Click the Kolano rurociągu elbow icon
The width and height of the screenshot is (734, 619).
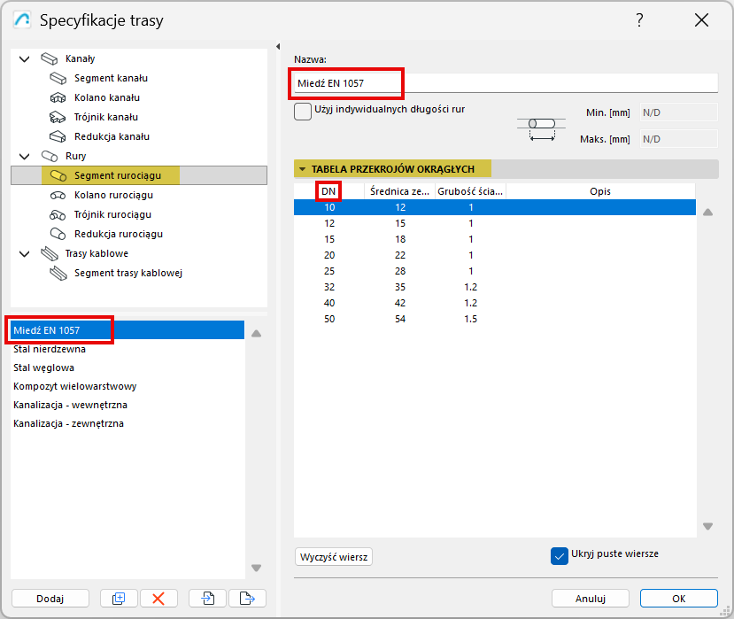coord(58,195)
